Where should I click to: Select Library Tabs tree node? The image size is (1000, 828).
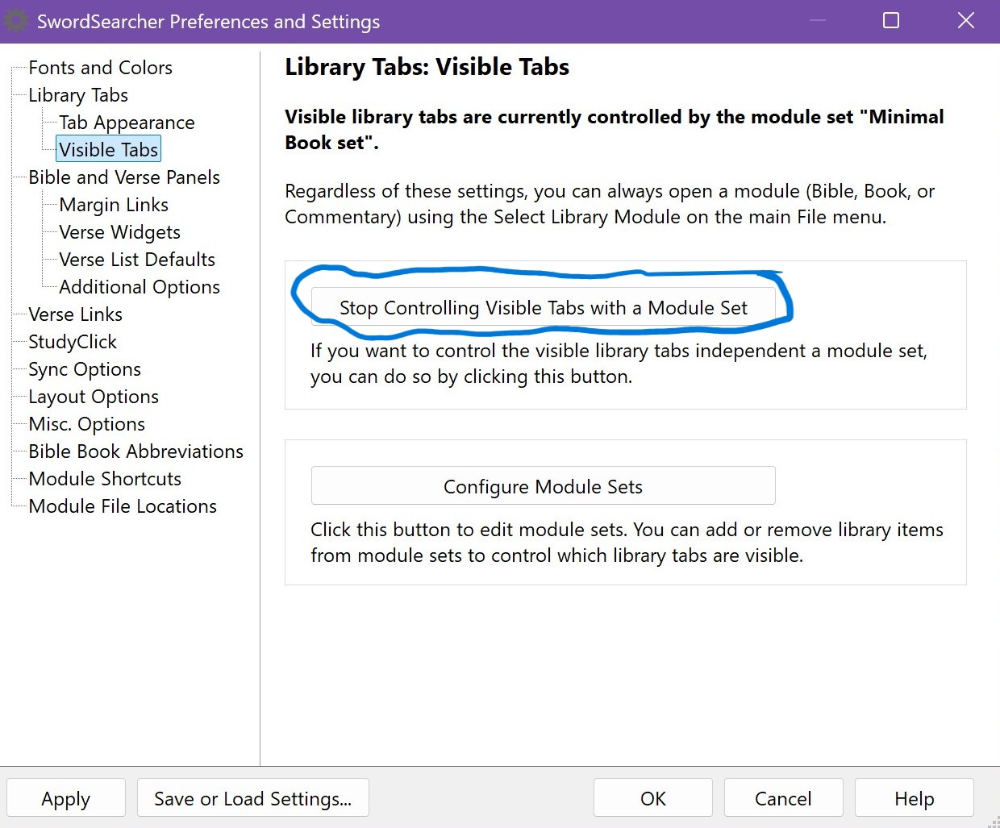[78, 95]
